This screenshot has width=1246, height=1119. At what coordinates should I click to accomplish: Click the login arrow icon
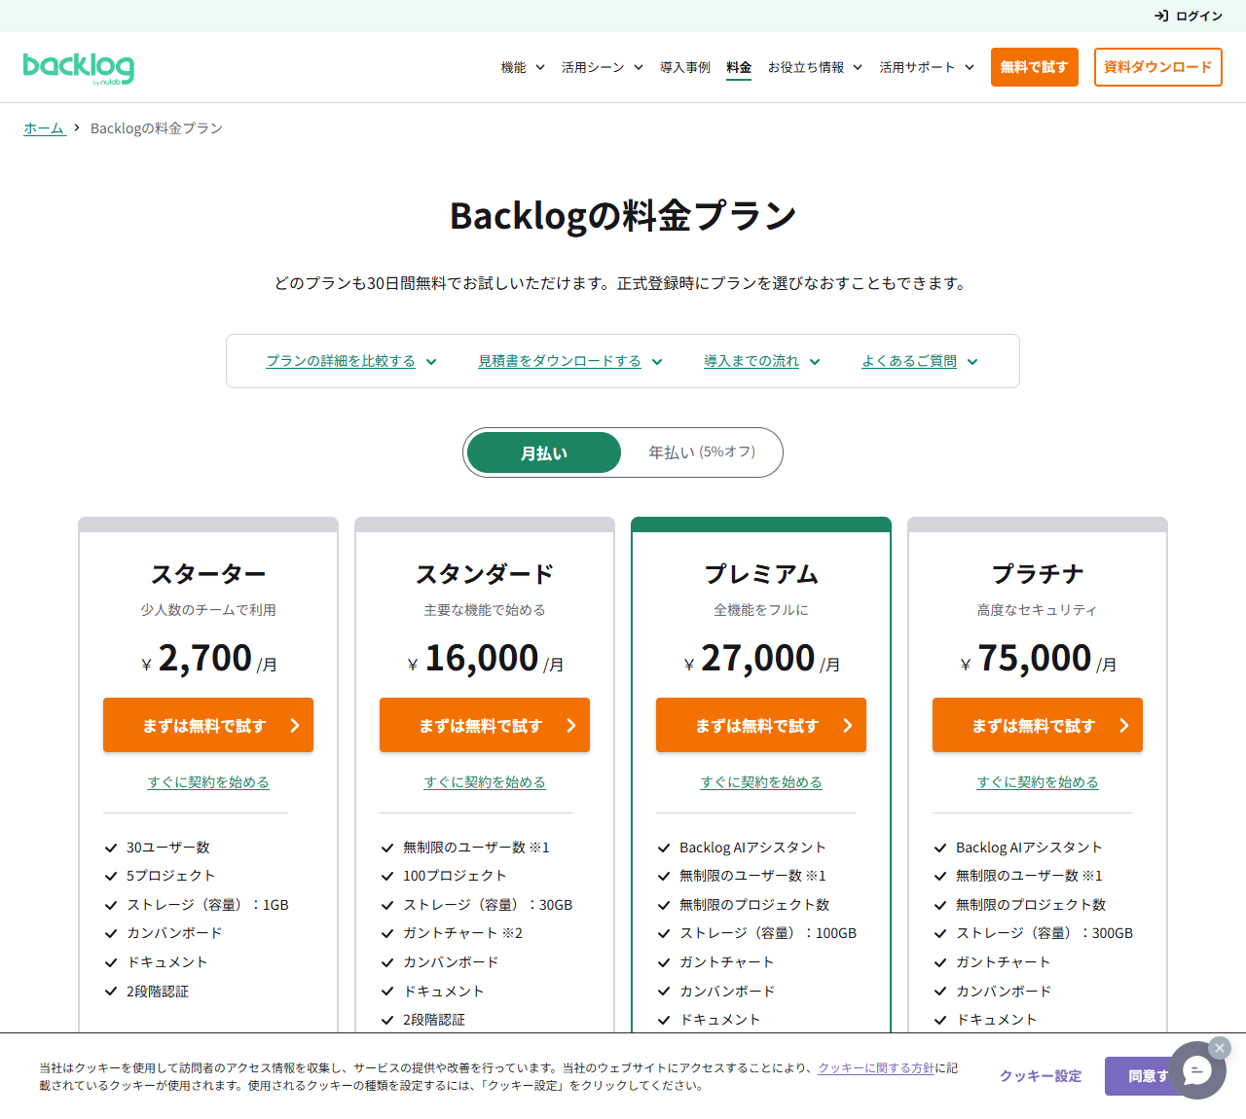[x=1161, y=16]
